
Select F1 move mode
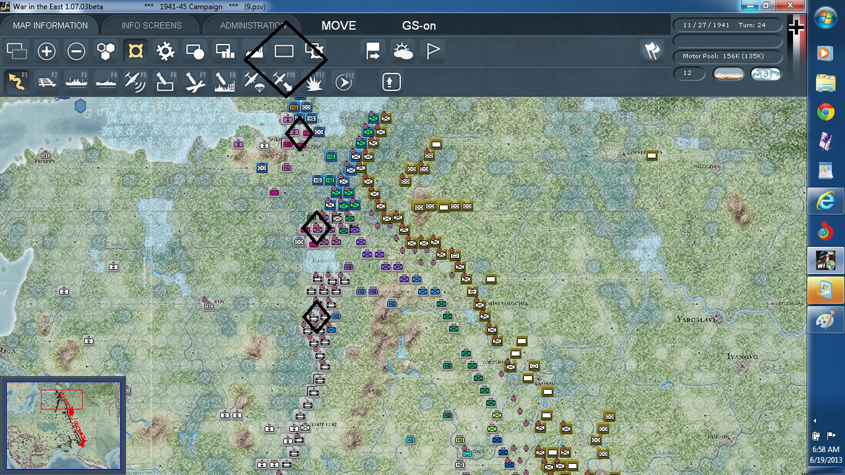pyautogui.click(x=17, y=82)
